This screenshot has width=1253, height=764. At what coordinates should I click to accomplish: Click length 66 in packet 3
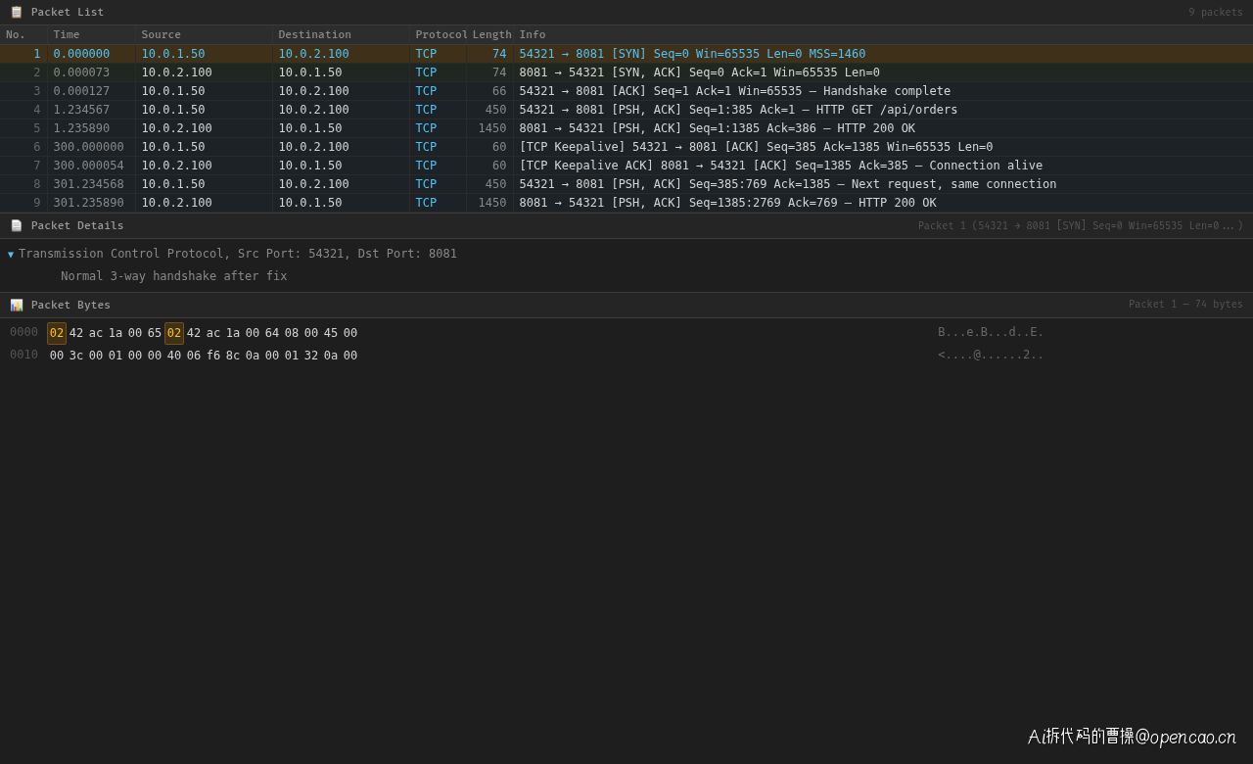pyautogui.click(x=499, y=91)
